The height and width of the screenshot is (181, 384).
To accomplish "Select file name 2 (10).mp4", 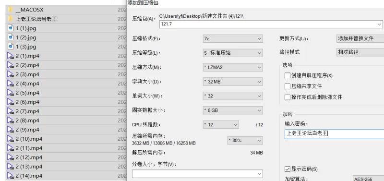I will point(29,139).
